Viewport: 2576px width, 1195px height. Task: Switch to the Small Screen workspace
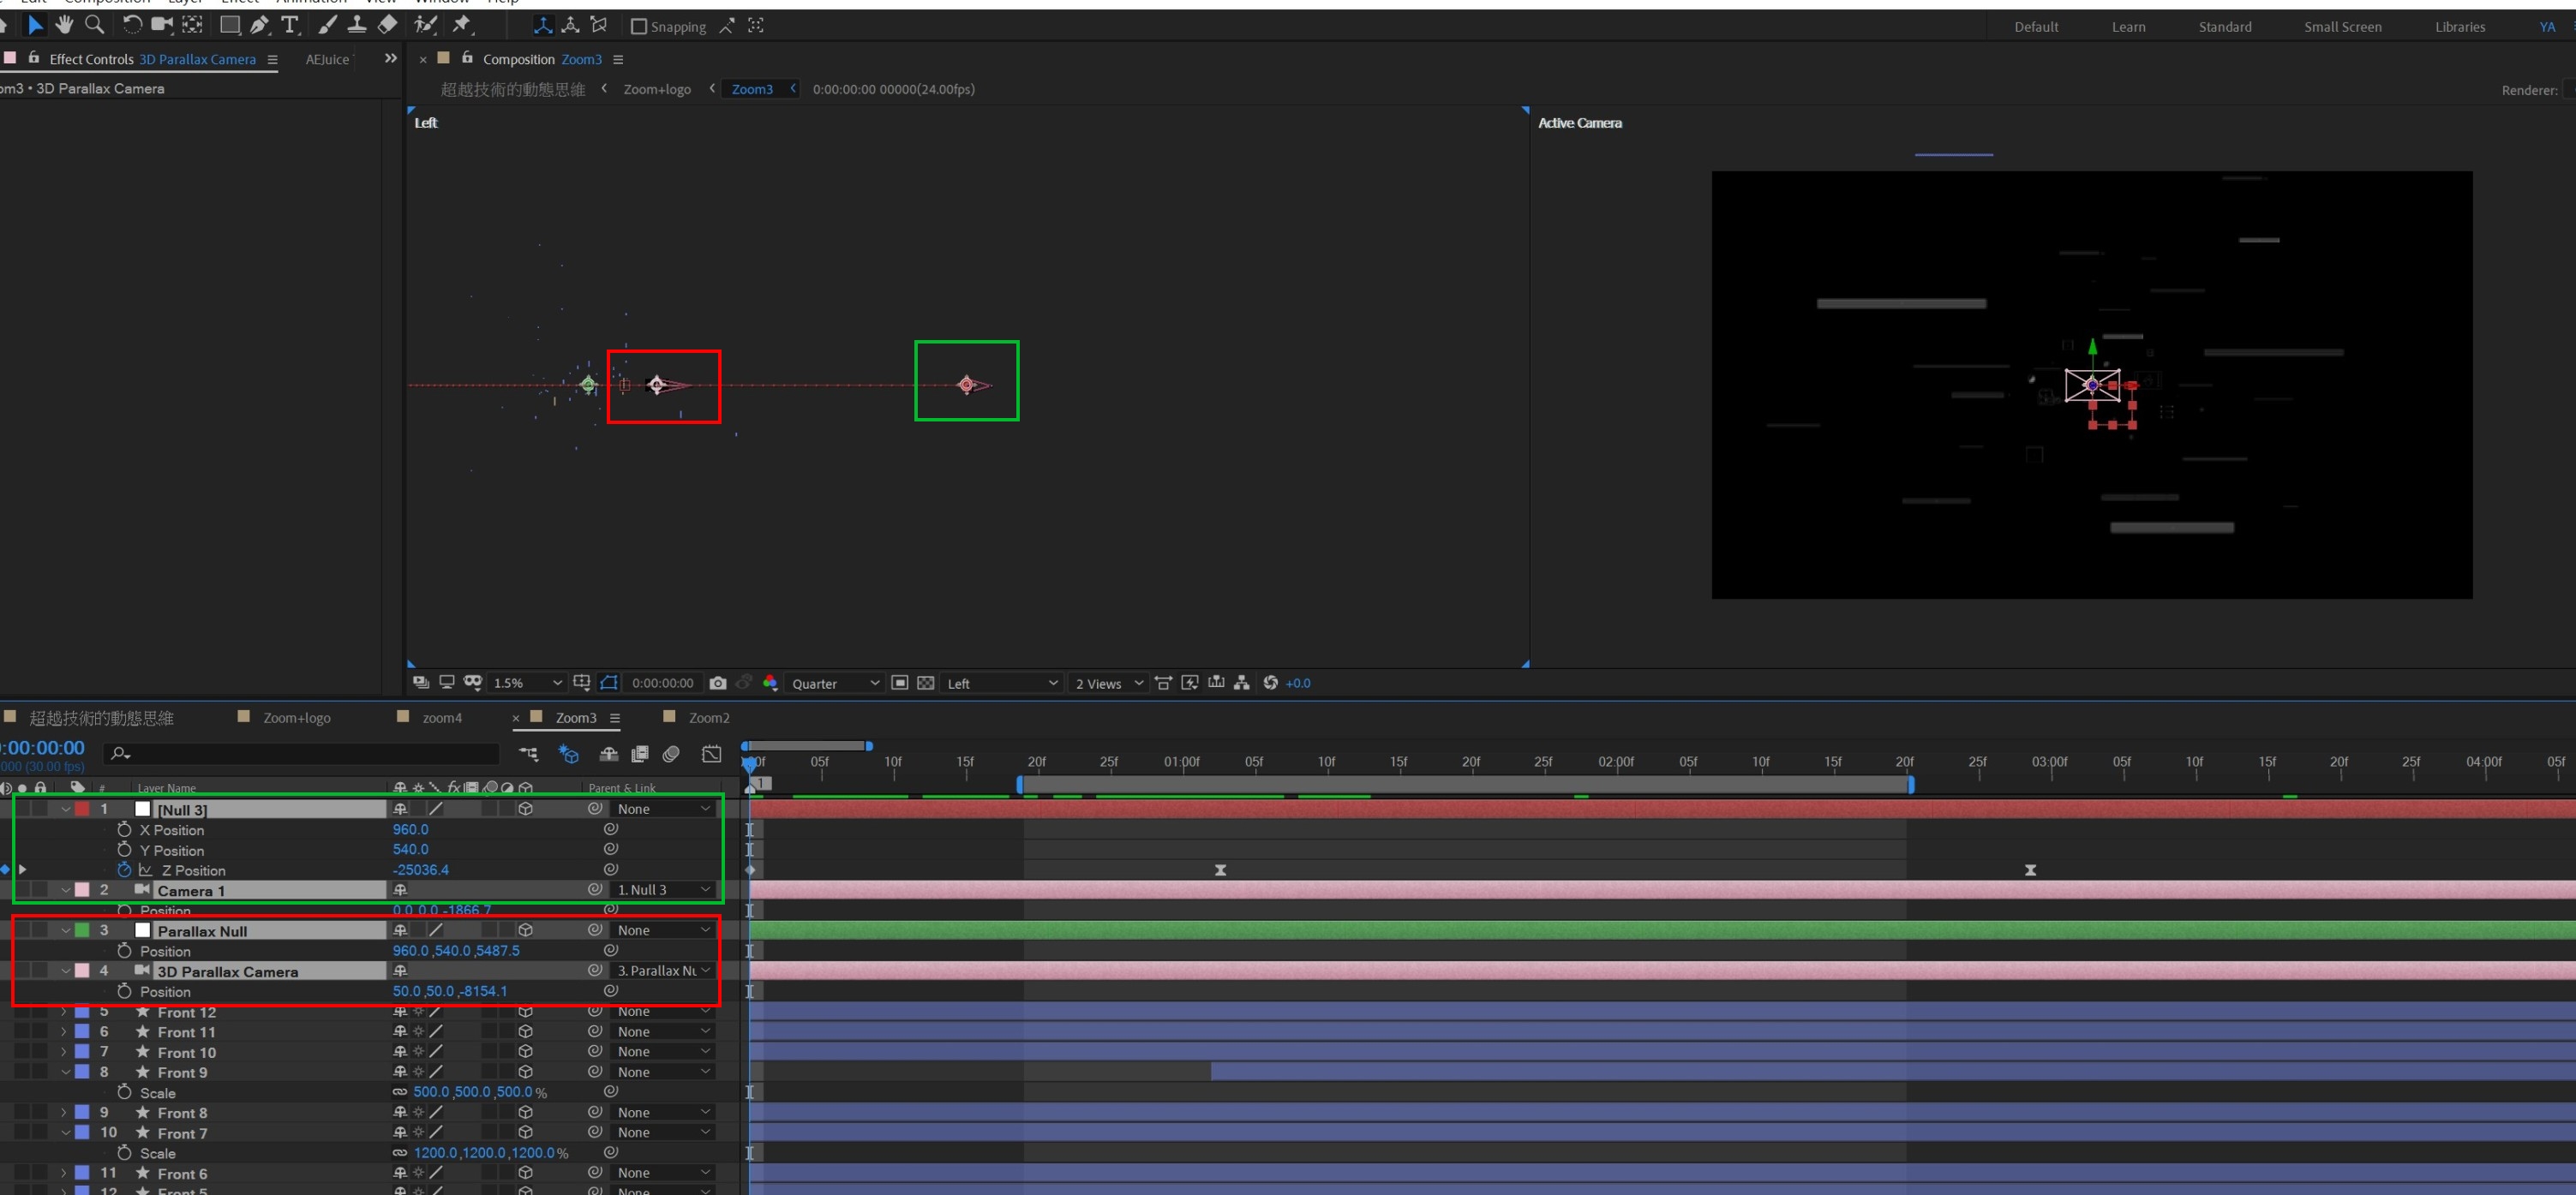[x=2342, y=27]
